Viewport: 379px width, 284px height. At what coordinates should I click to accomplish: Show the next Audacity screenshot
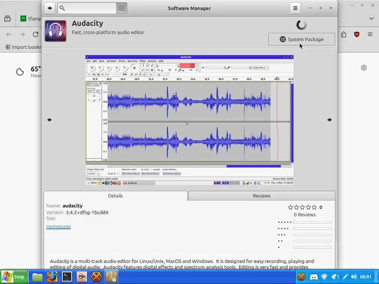(x=329, y=120)
